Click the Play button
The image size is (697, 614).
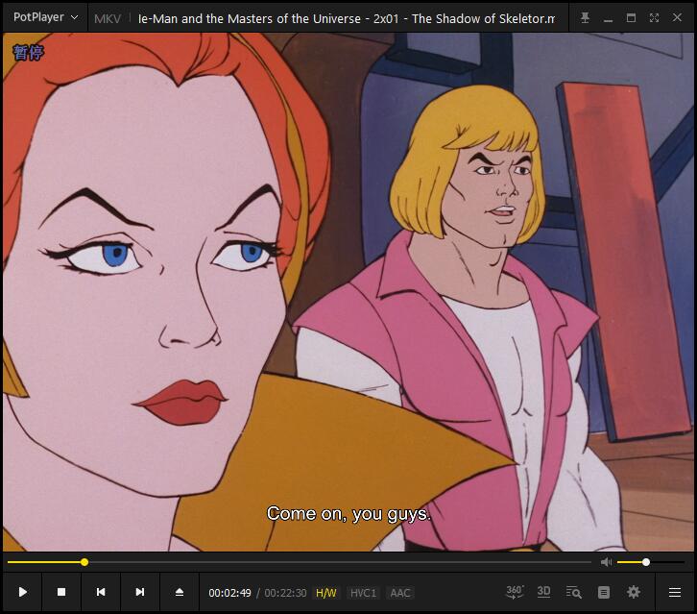(x=23, y=592)
